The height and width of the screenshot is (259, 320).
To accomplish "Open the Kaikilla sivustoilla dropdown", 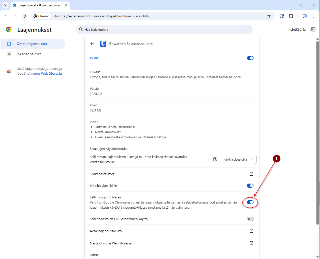I will (239, 159).
